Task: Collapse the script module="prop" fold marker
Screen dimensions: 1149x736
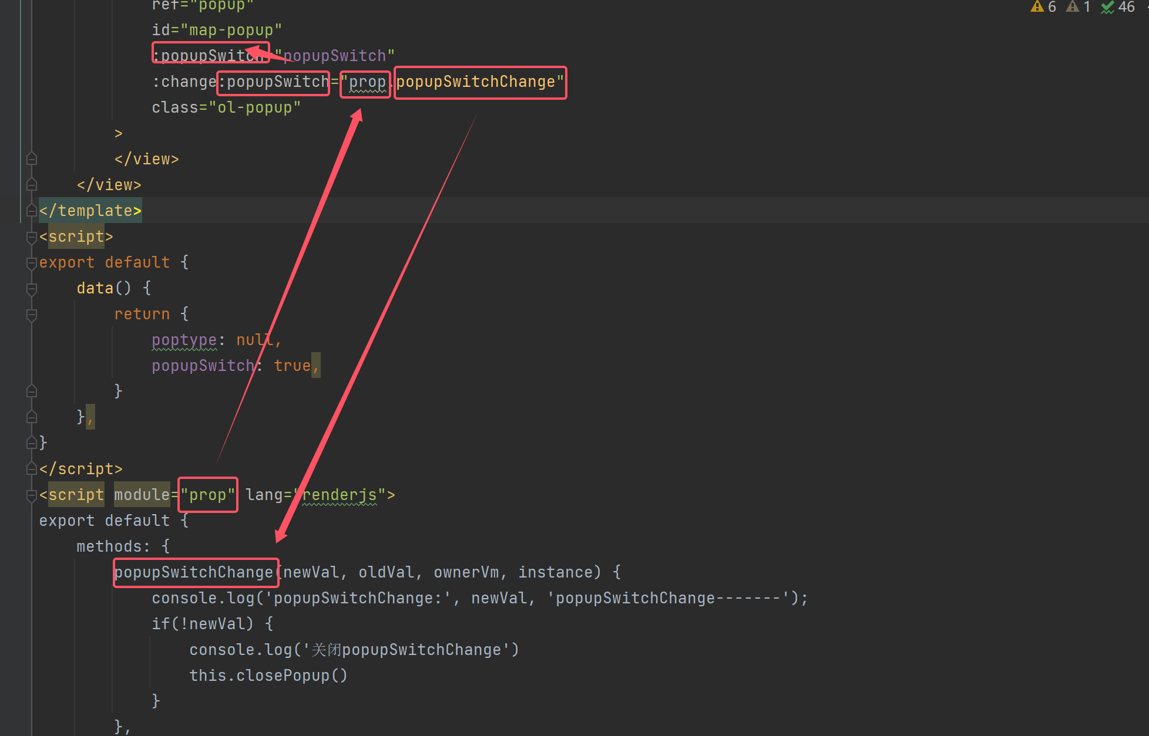Action: click(x=32, y=495)
